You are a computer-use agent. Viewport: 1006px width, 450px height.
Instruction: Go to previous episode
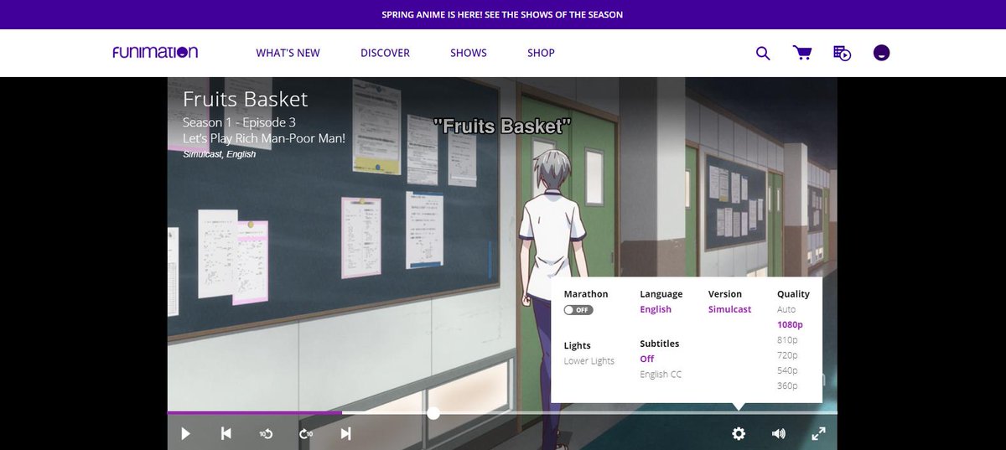click(x=226, y=433)
